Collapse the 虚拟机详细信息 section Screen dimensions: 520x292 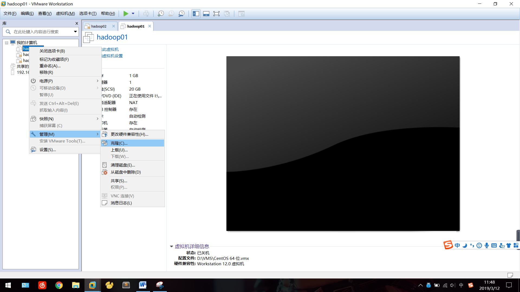pos(171,246)
